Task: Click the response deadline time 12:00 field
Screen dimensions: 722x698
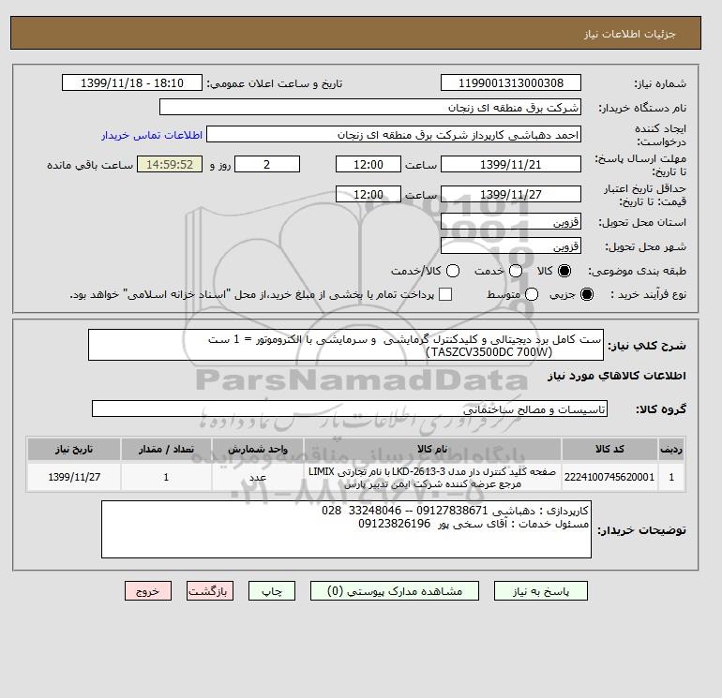Action: (369, 164)
